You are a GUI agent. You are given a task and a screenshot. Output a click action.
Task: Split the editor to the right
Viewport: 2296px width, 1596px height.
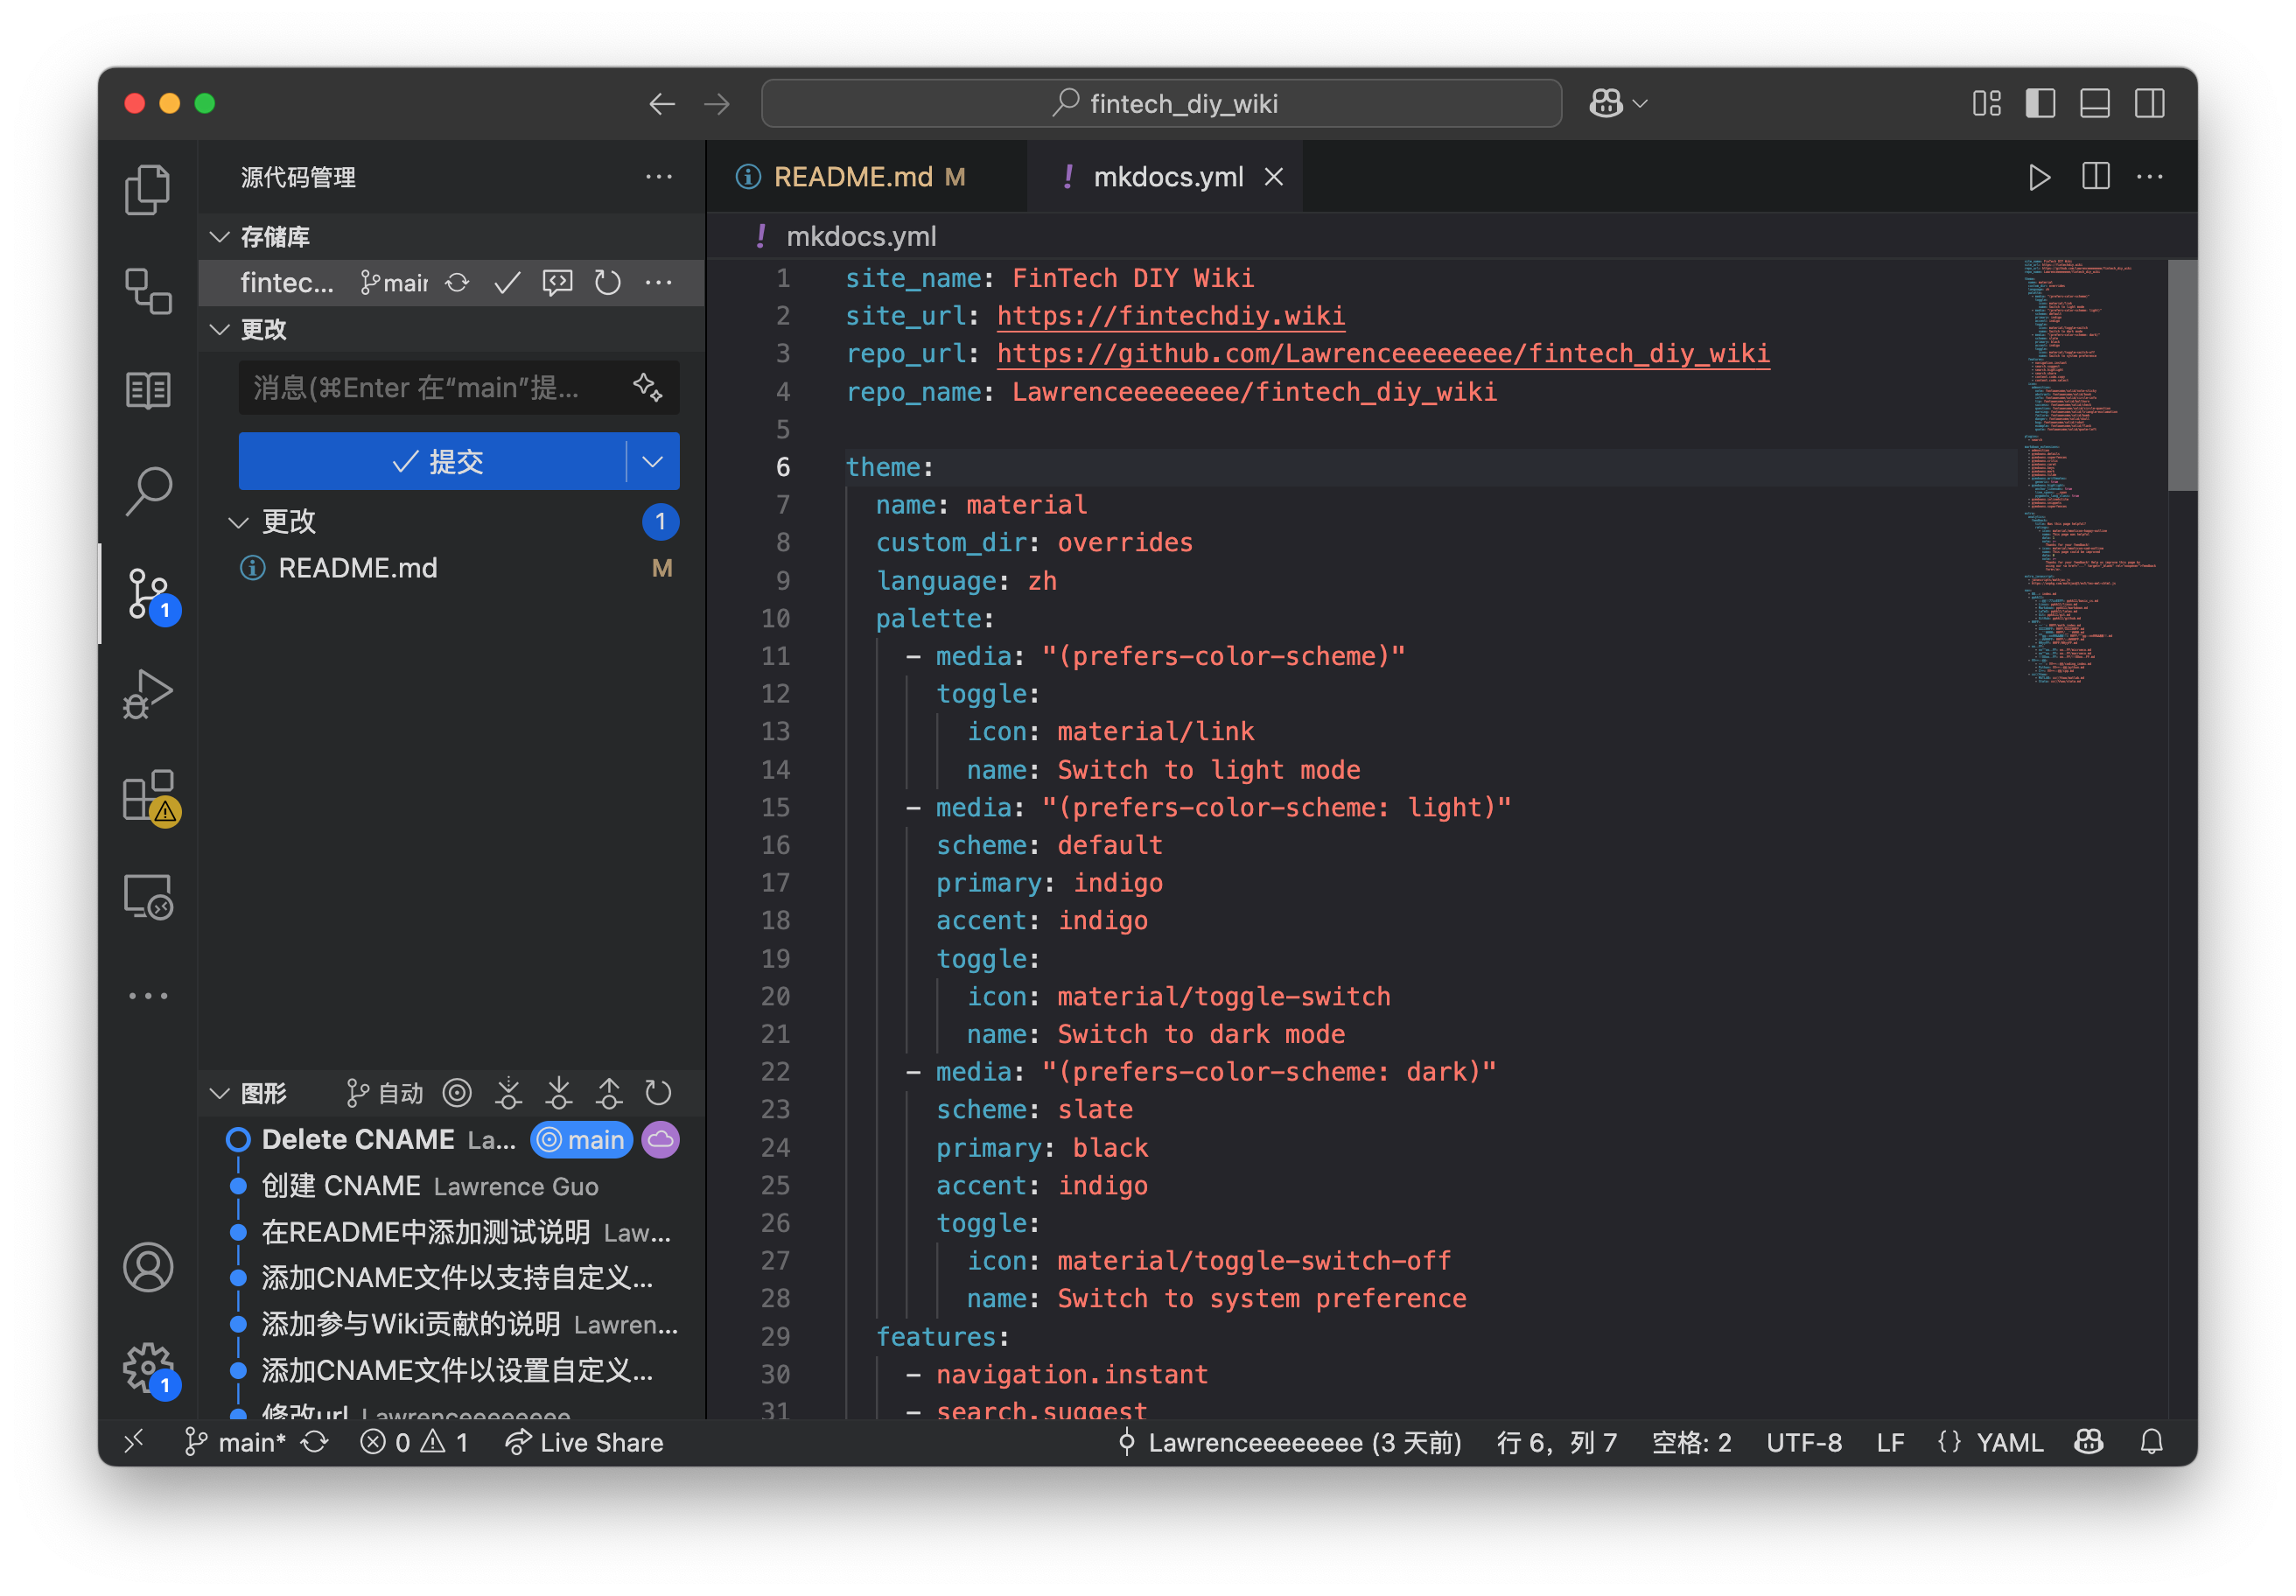click(2095, 177)
